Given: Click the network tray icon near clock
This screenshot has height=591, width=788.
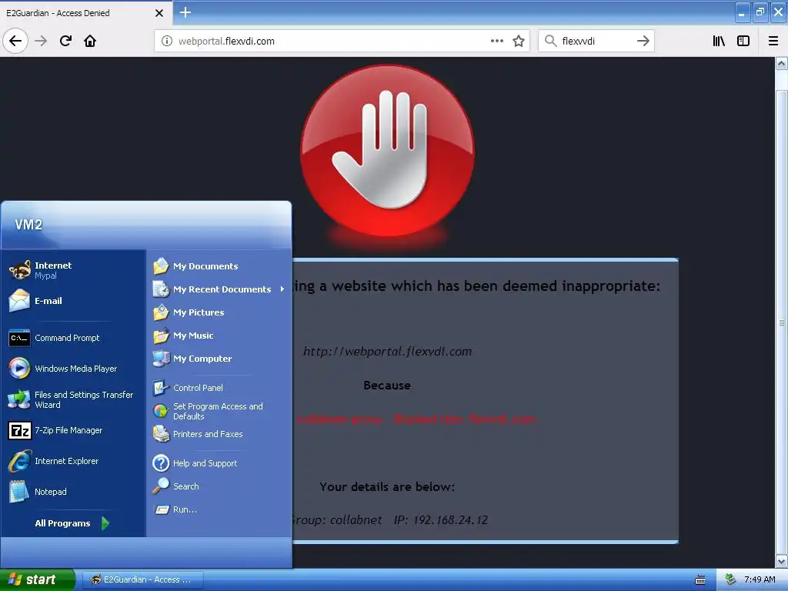Looking at the screenshot, I should [x=730, y=579].
